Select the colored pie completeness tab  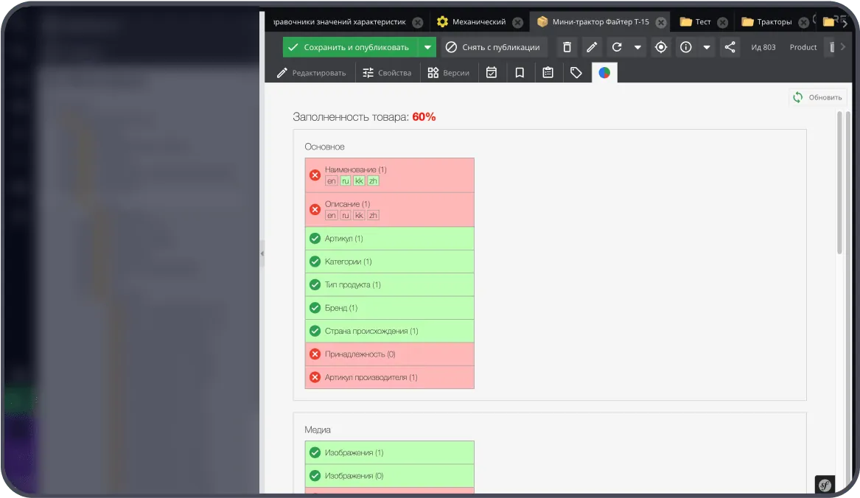[x=604, y=72]
